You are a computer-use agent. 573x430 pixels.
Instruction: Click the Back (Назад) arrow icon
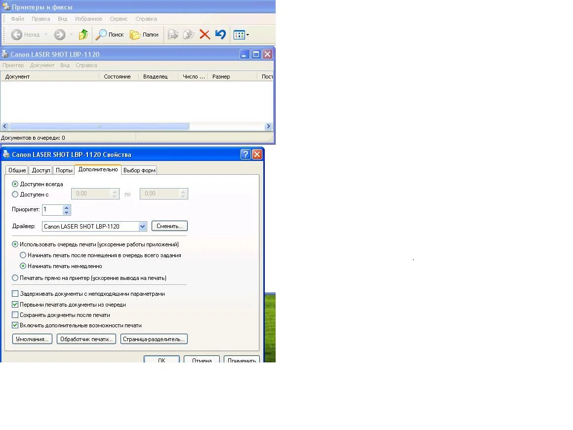point(16,35)
